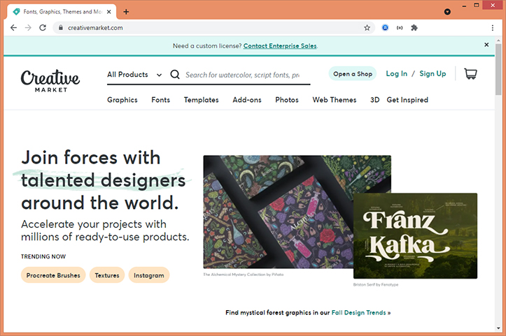Follow the Contact Enterprise Sales link
Image resolution: width=506 pixels, height=336 pixels.
(280, 45)
